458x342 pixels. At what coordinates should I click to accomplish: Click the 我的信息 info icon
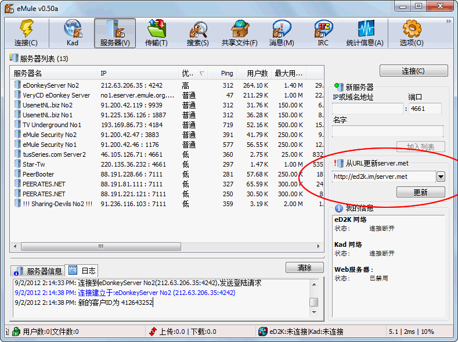pos(339,208)
